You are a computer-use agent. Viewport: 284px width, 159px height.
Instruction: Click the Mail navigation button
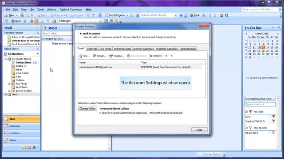point(21,119)
